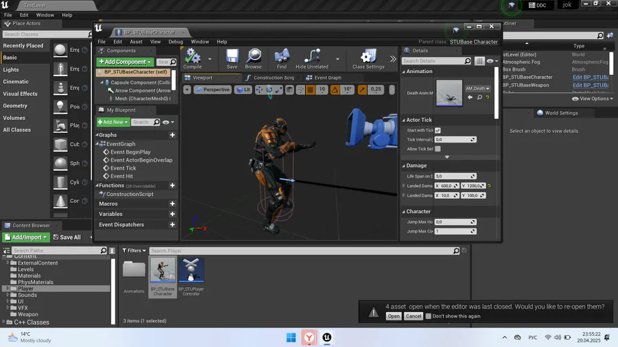Viewport: 618px width, 347px height.
Task: Collapse the Functions category in My Blueprint
Action: pos(98,185)
